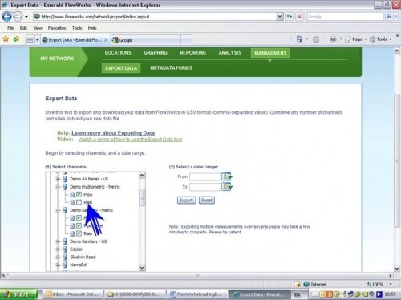This screenshot has height=300, width=401.
Task: Collapse the Demo Sanitary - Metric node
Action: (x=58, y=210)
